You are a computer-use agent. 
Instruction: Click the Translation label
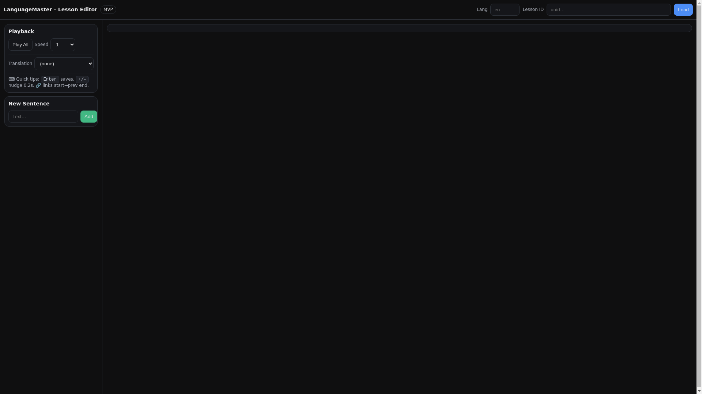20,63
